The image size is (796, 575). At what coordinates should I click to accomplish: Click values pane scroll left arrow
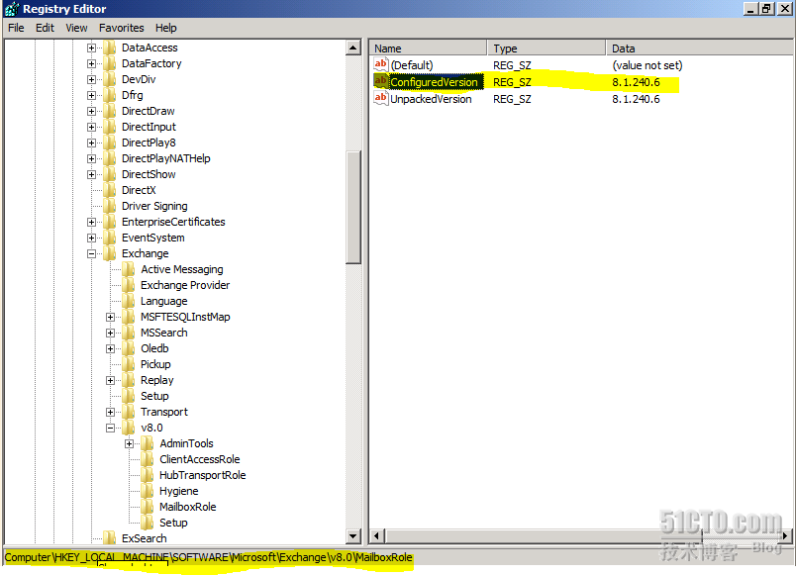376,536
